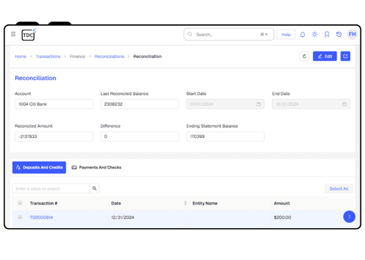Viewport: 365px width, 260px height.
Task: Switch to Payments And Checks tab
Action: coord(97,167)
